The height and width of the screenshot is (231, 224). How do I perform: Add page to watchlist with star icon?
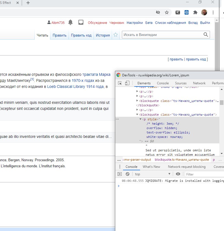116,35
